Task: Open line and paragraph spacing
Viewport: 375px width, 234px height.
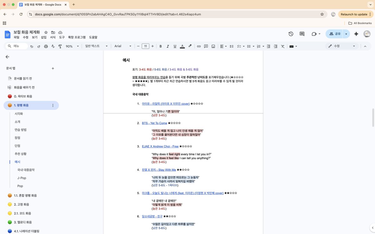Action: [232, 46]
